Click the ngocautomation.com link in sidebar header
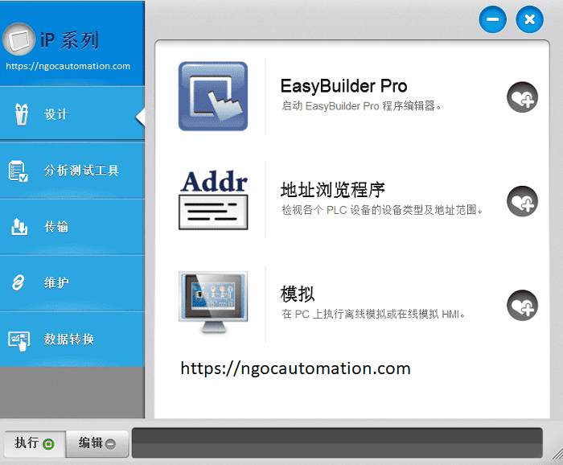 point(68,66)
